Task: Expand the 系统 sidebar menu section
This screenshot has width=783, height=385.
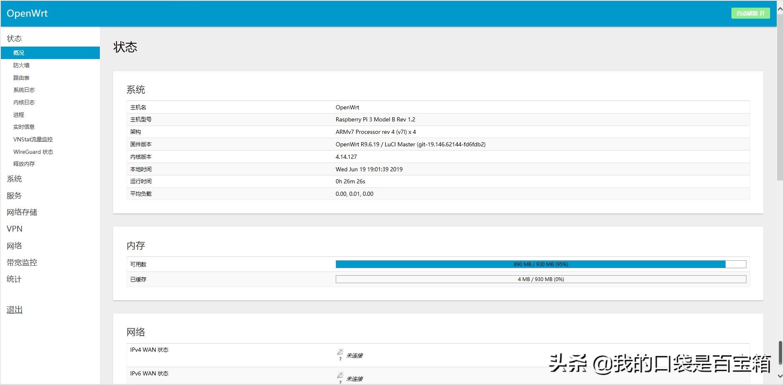Action: coord(14,179)
